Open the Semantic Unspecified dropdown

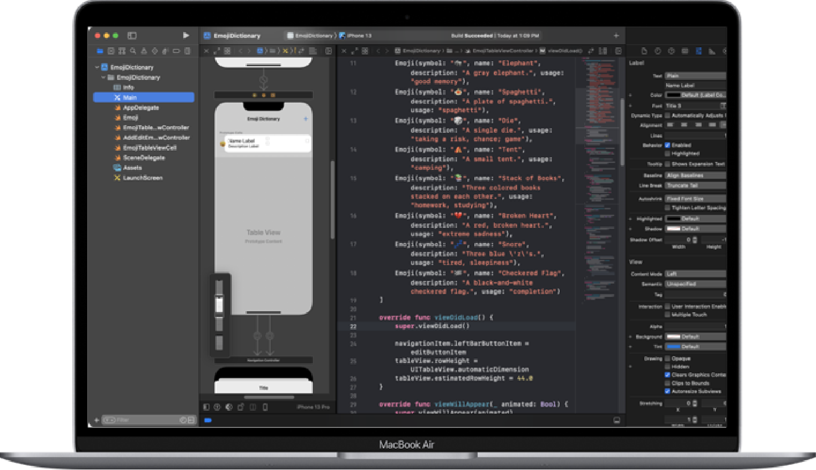696,284
